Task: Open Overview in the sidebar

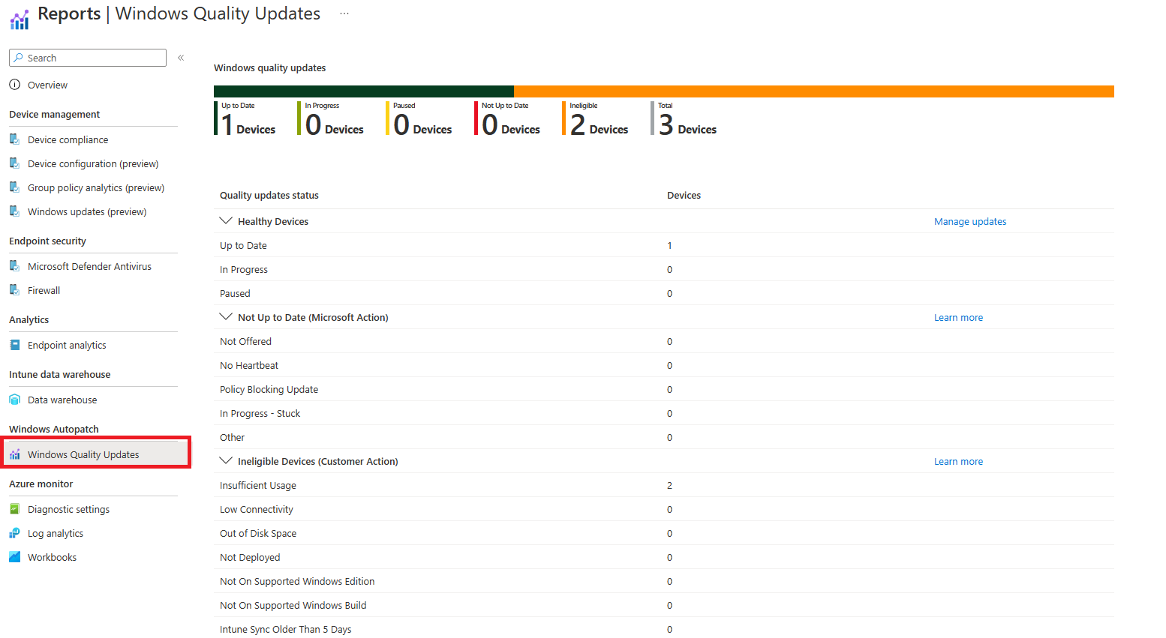Action: (x=47, y=85)
